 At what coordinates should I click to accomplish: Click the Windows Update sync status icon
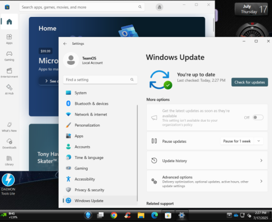click(160, 80)
